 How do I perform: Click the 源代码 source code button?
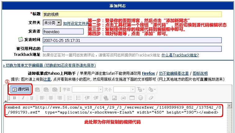coord(21,89)
